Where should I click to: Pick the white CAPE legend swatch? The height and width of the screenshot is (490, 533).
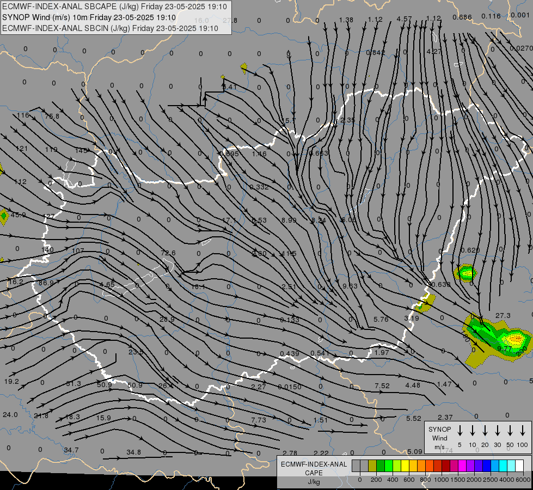(519, 466)
